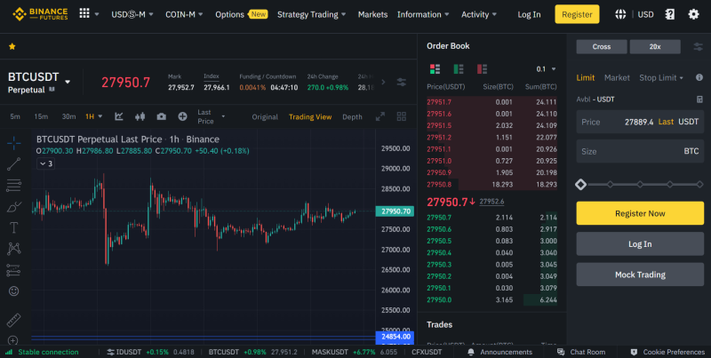Select the 15m chart interval
The width and height of the screenshot is (711, 358).
tap(41, 116)
